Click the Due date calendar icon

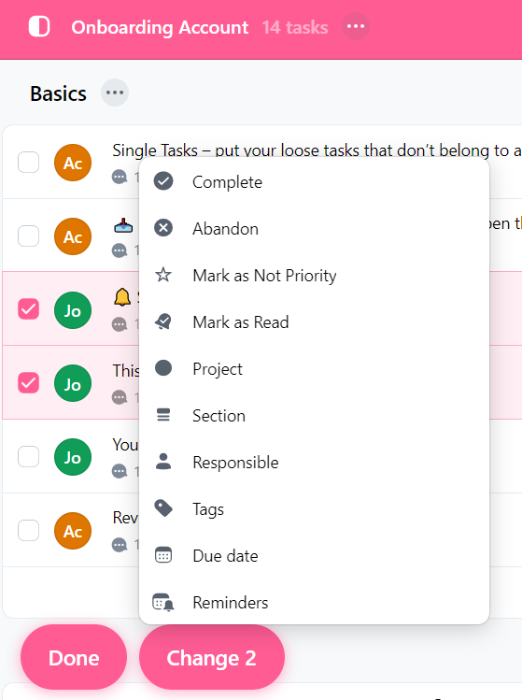point(163,555)
